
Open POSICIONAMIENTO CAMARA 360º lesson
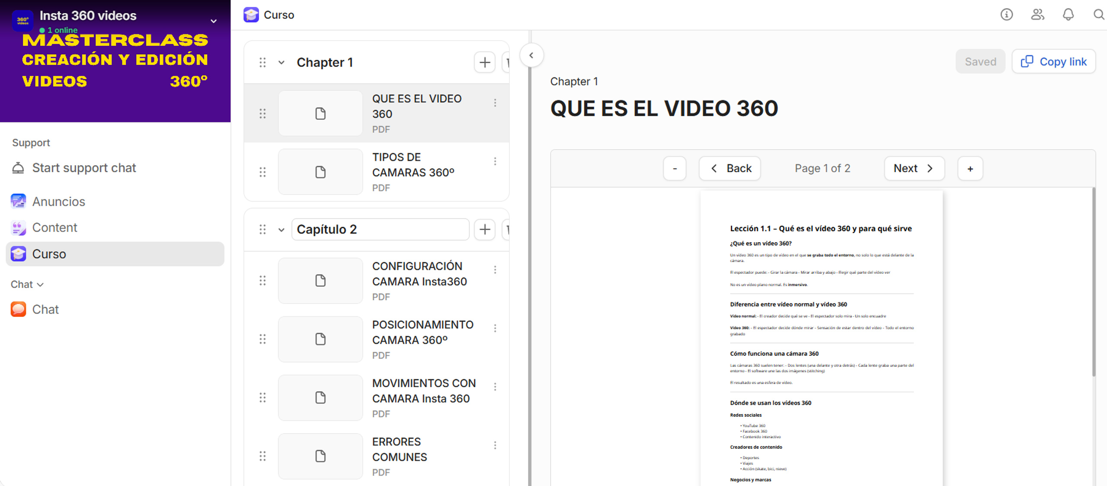(377, 339)
